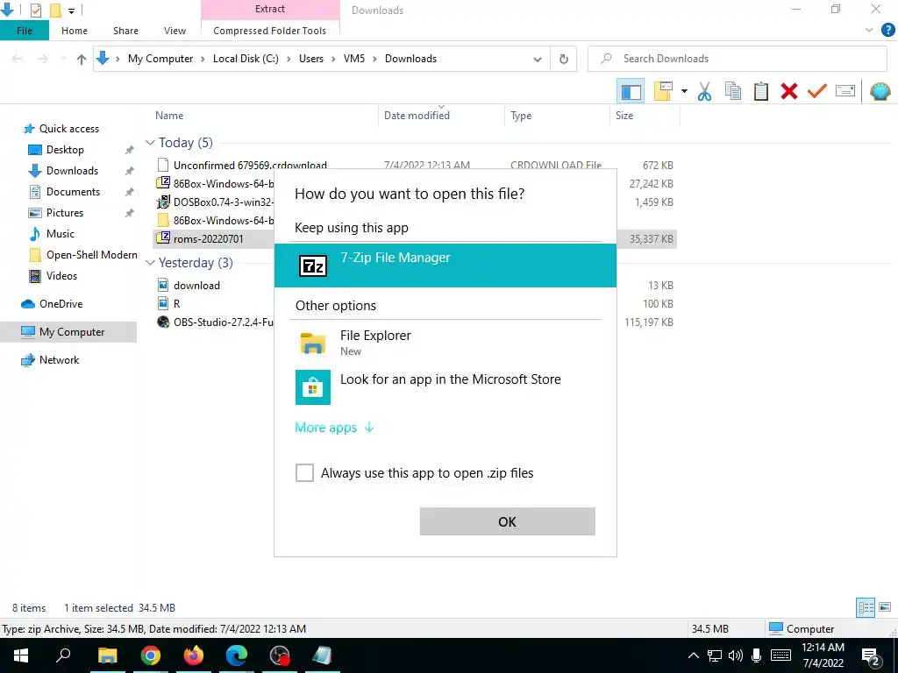This screenshot has width=898, height=673.
Task: Select Desktop in Quick access
Action: [x=65, y=150]
